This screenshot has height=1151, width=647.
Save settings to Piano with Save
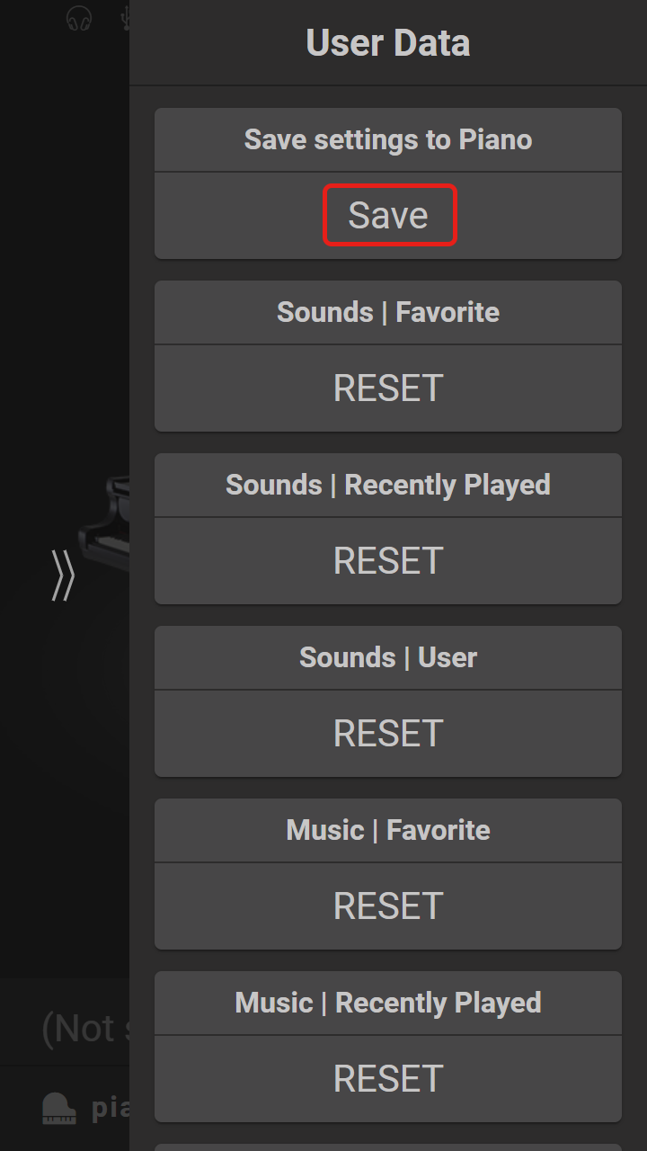pyautogui.click(x=390, y=215)
